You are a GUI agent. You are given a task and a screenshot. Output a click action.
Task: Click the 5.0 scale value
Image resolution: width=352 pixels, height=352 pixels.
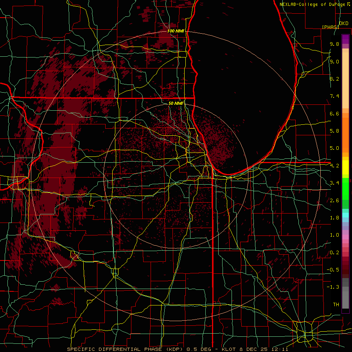(x=334, y=148)
